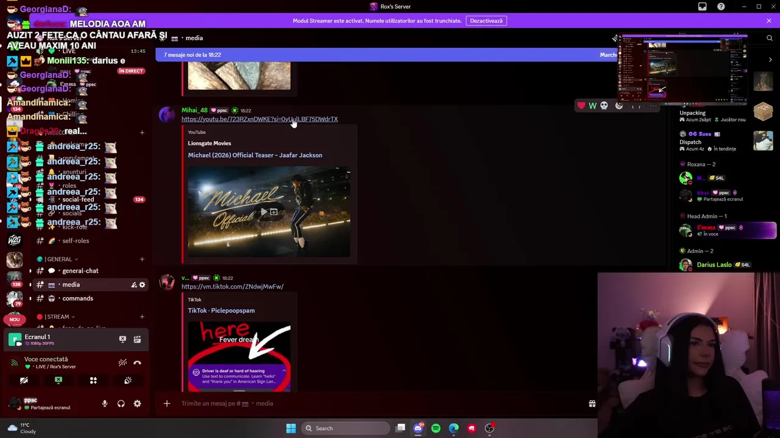Click the Dezactivează streamer mode button
Image resolution: width=780 pixels, height=438 pixels.
(486, 21)
